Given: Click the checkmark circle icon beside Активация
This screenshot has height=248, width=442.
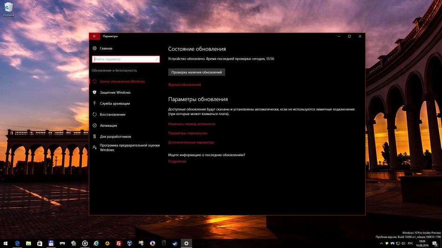Looking at the screenshot, I should 94,125.
